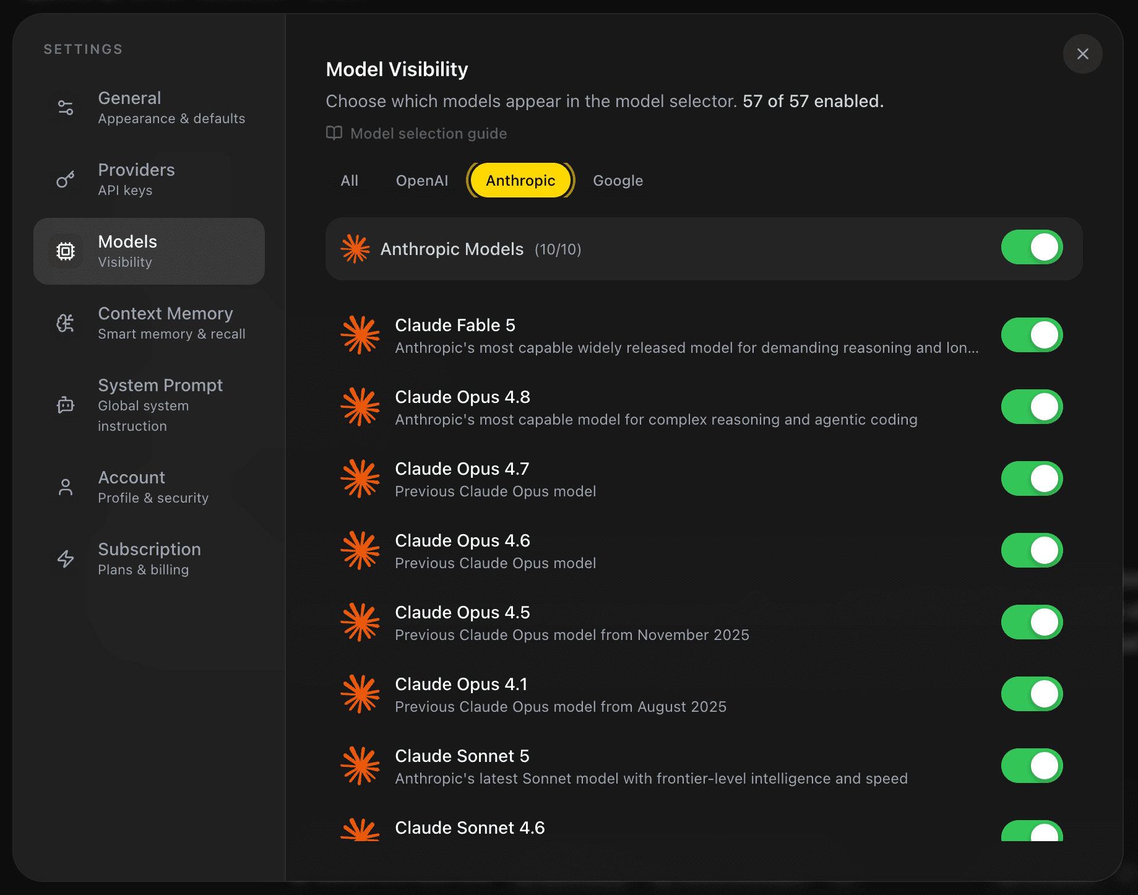Viewport: 1138px width, 895px height.
Task: Close the settings dialog with X
Action: pyautogui.click(x=1082, y=54)
